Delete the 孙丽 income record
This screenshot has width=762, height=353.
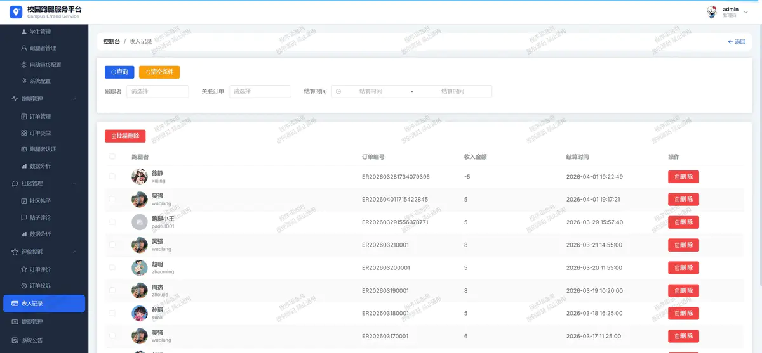683,314
